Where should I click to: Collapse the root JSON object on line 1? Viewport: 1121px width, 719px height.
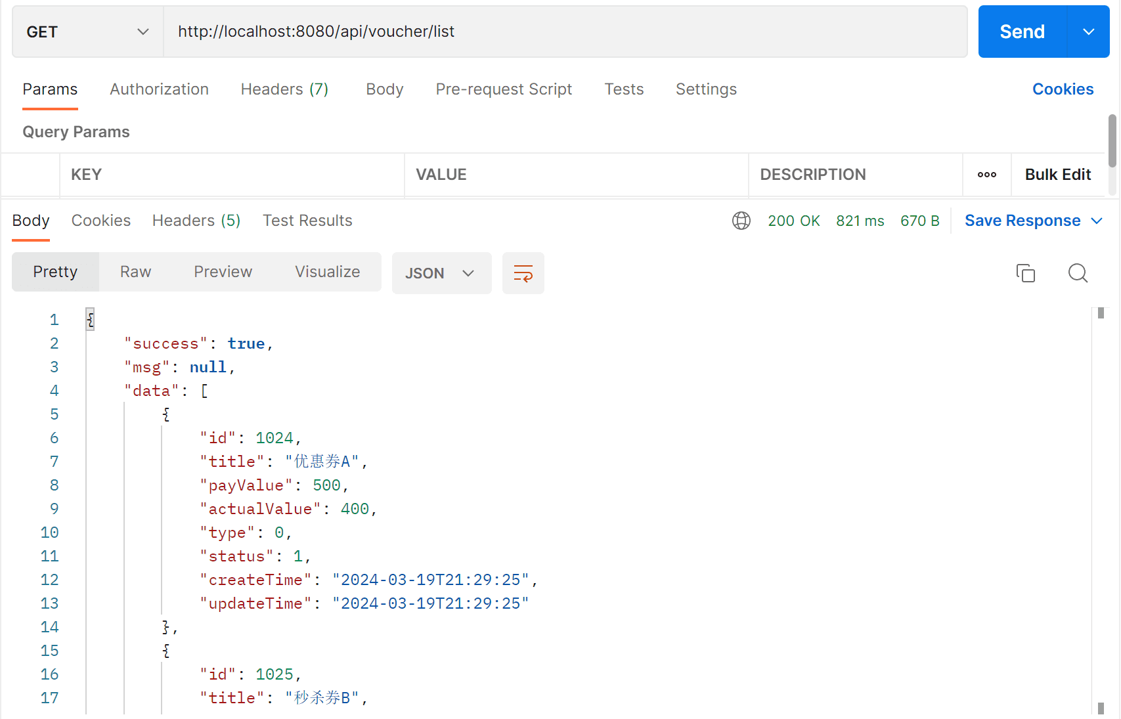click(91, 319)
